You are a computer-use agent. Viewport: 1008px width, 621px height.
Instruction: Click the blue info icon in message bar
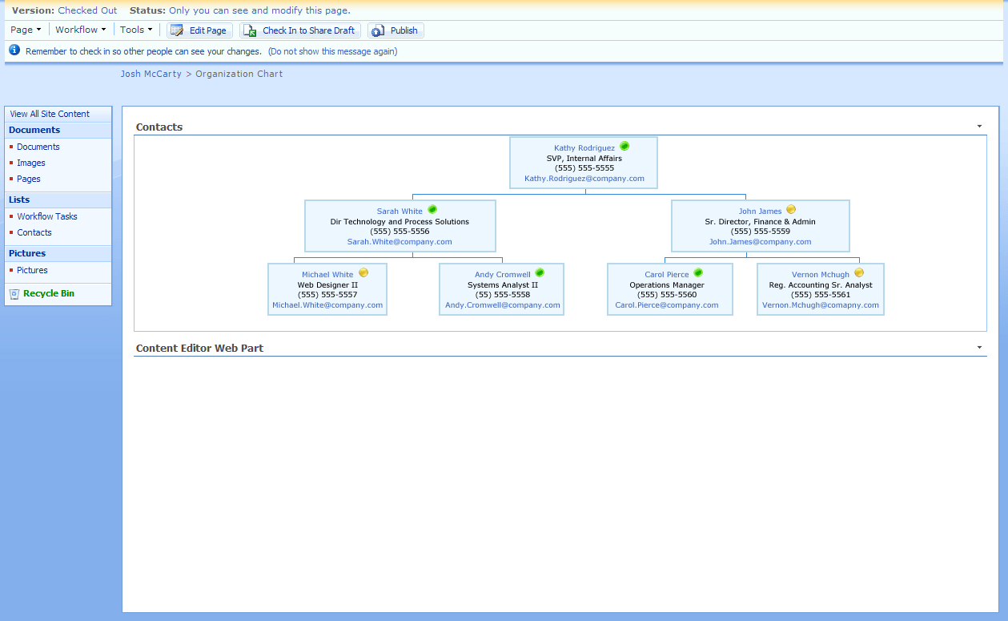click(14, 50)
